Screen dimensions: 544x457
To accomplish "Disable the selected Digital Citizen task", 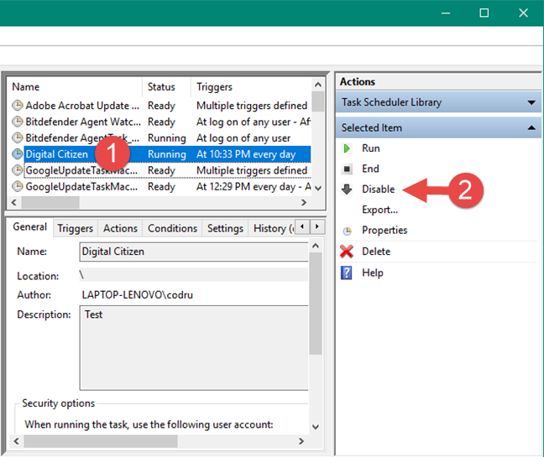I will [378, 190].
